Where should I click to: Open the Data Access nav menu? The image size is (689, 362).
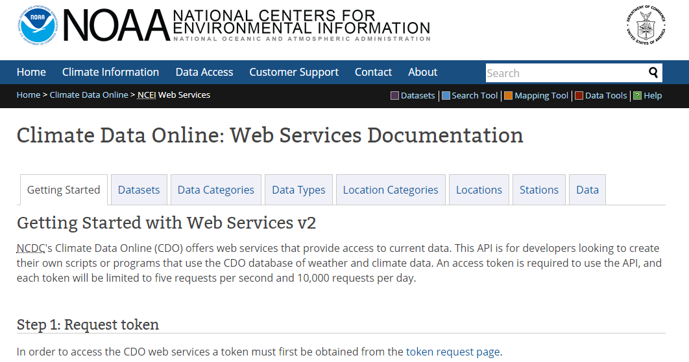[x=204, y=72]
